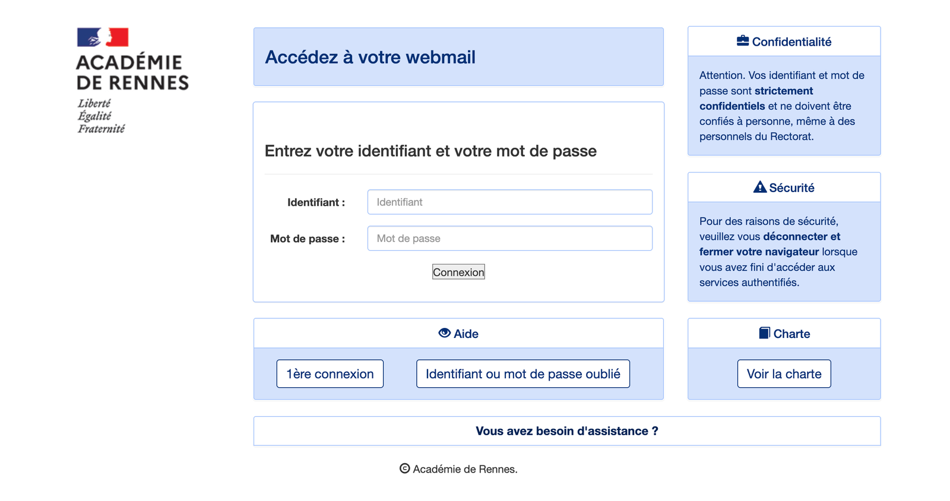
Task: Click the Vous avez besoin d'assistance link
Action: click(567, 431)
